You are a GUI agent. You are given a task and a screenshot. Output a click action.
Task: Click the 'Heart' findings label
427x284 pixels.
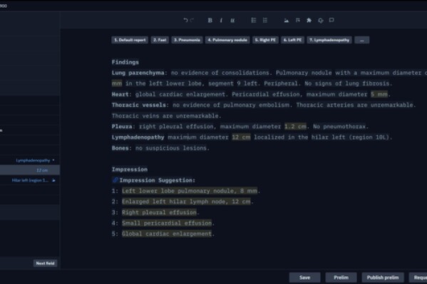(120, 95)
